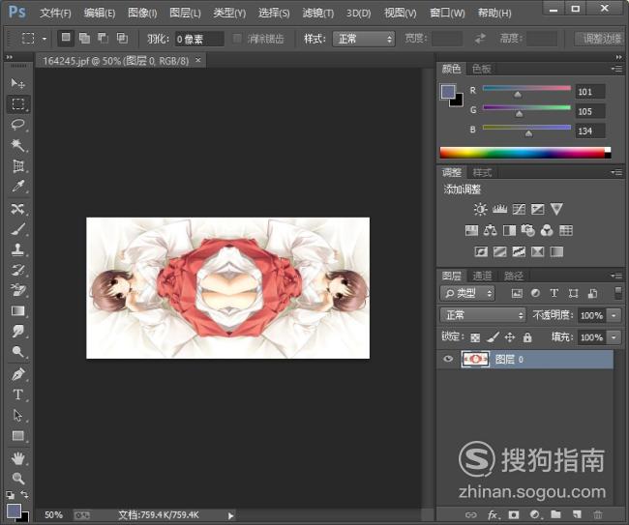
Task: Click the 调整边缘 button
Action: coord(599,39)
